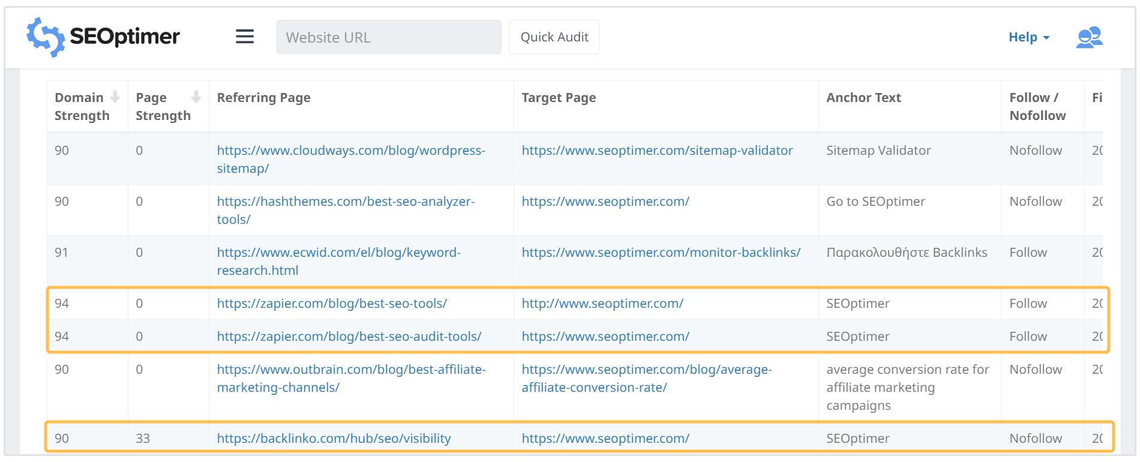Expand the Help dropdown menu
This screenshot has width=1140, height=462.
click(x=1028, y=37)
